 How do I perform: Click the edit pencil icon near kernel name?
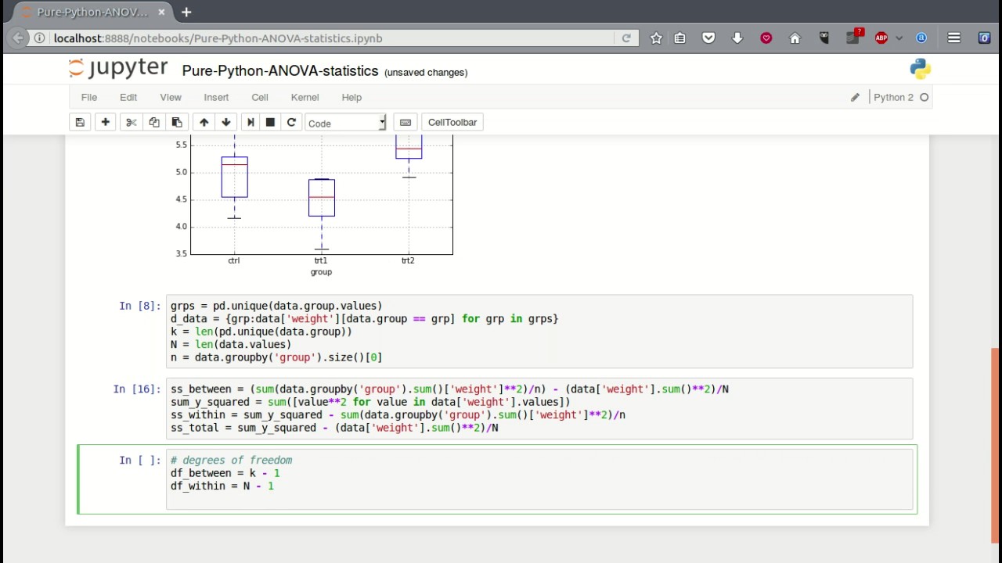(855, 97)
